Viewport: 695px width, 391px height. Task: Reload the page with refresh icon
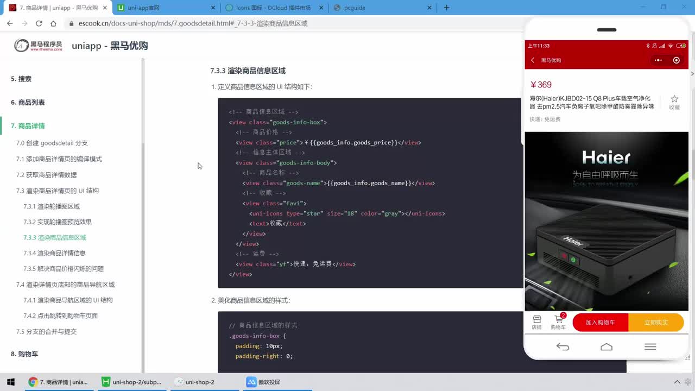[39, 23]
